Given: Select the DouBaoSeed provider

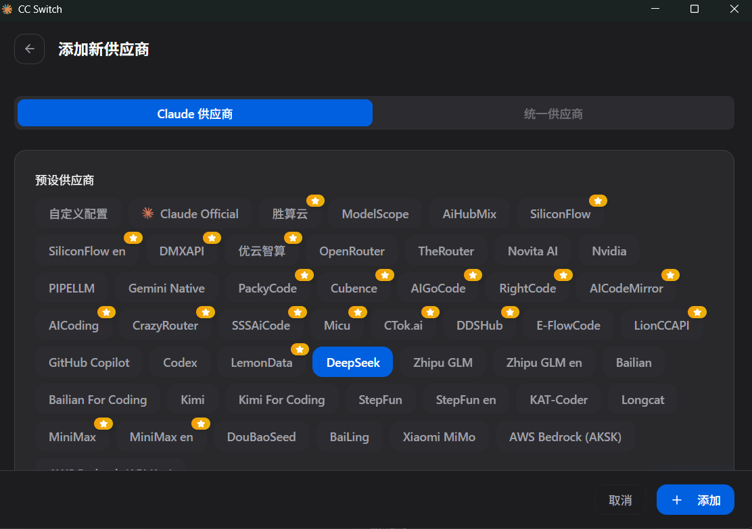Looking at the screenshot, I should (x=261, y=436).
